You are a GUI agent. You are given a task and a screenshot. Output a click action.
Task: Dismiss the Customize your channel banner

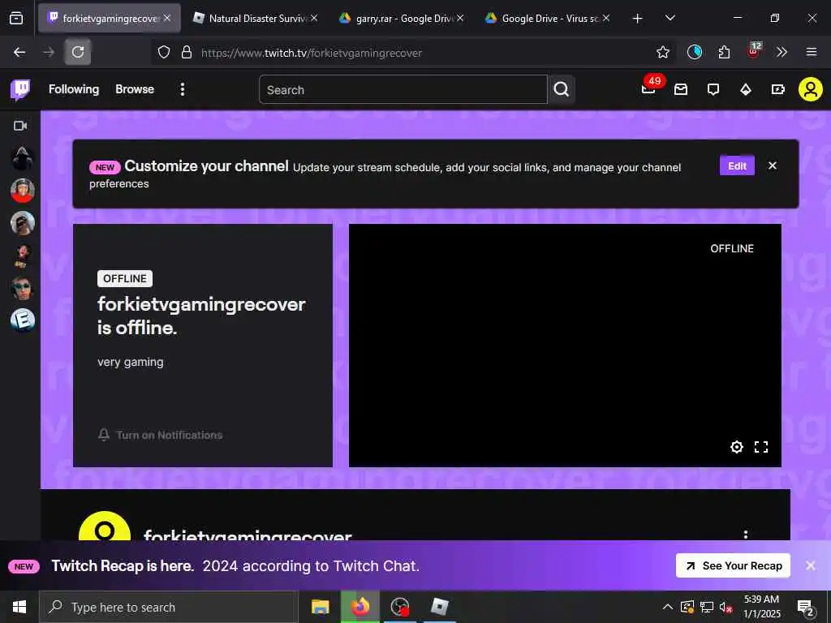point(773,165)
